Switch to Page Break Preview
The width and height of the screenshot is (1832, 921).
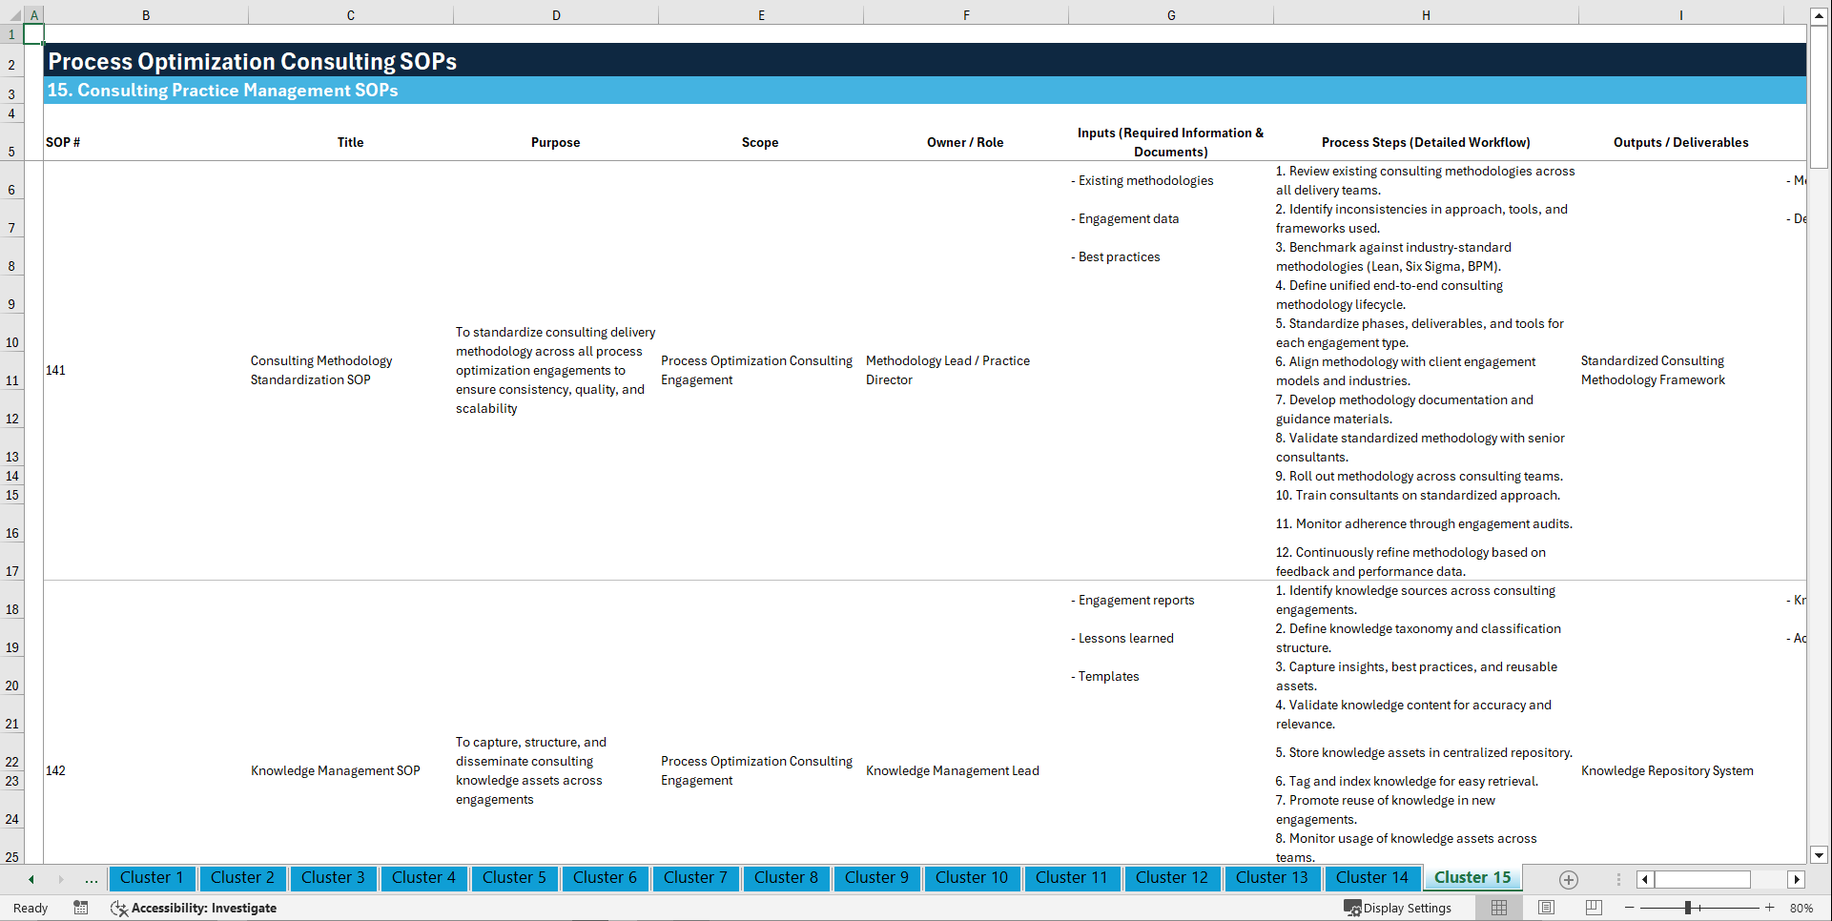tap(1593, 908)
